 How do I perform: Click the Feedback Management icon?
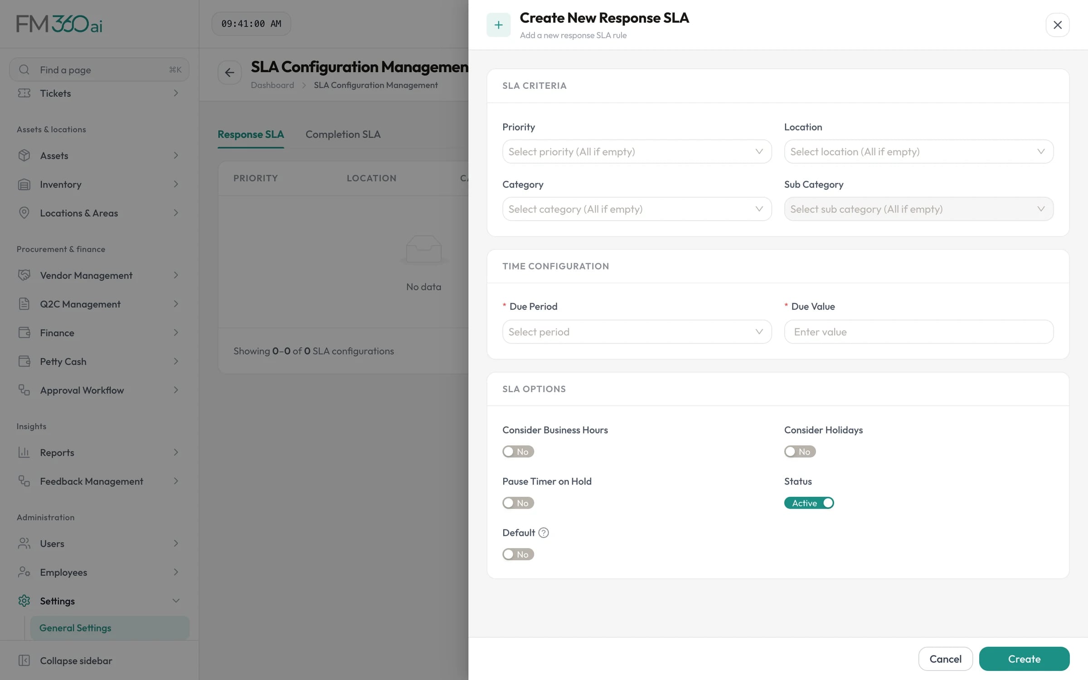[24, 481]
